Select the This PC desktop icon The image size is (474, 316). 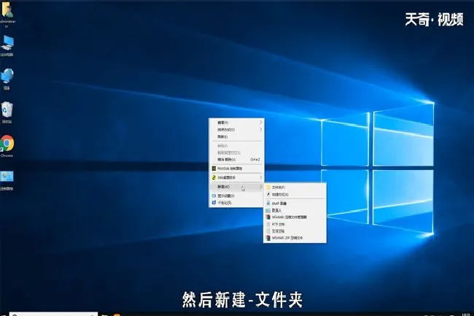(7, 46)
